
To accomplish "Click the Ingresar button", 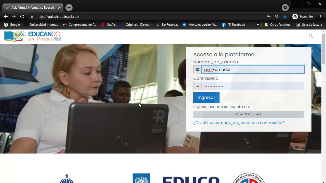I will [x=206, y=98].
